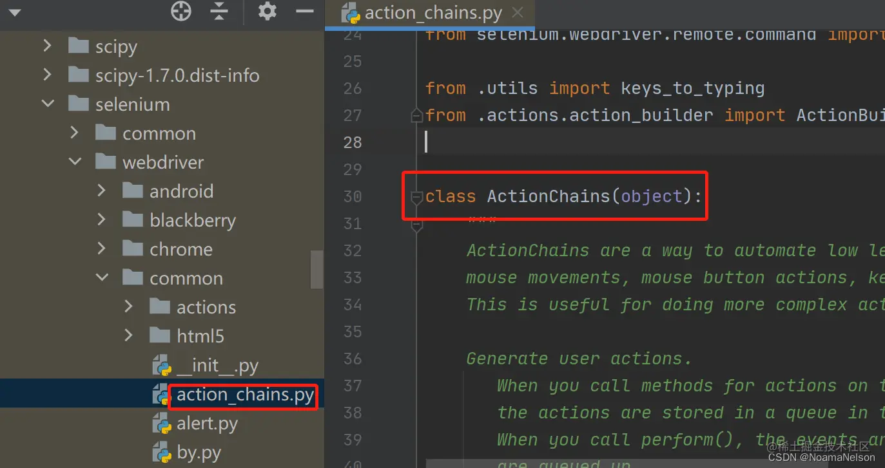This screenshot has height=468, width=885.
Task: Collapse the webdriver folder
Action: coord(75,162)
